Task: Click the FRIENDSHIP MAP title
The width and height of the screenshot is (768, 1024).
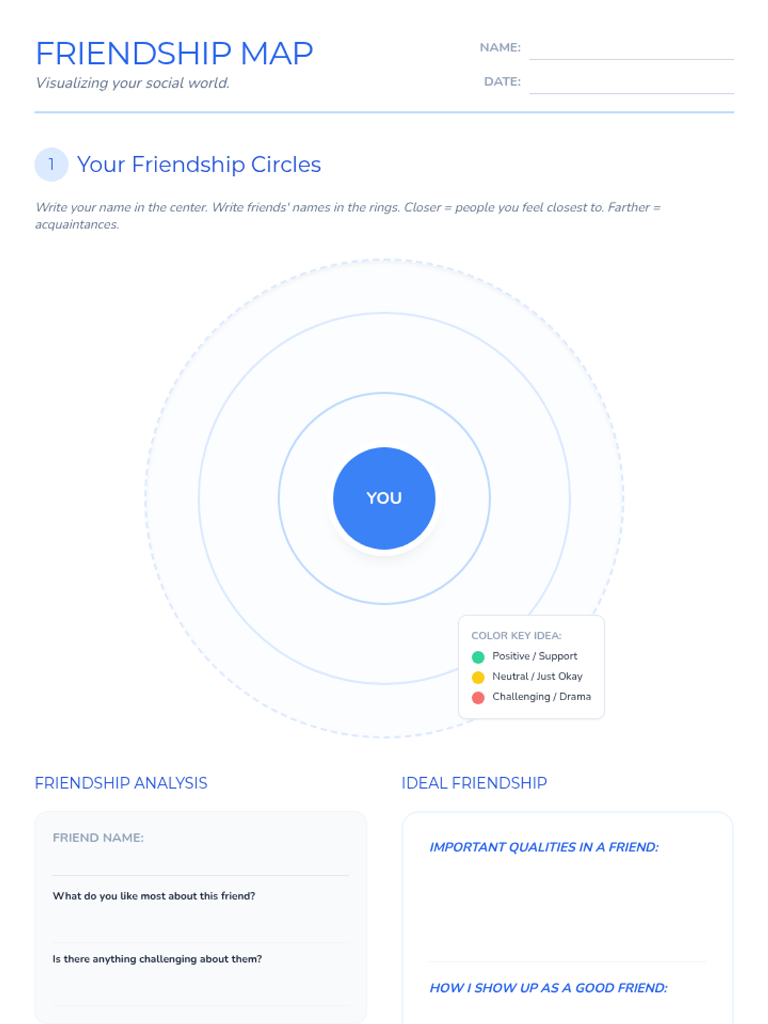Action: [x=174, y=53]
